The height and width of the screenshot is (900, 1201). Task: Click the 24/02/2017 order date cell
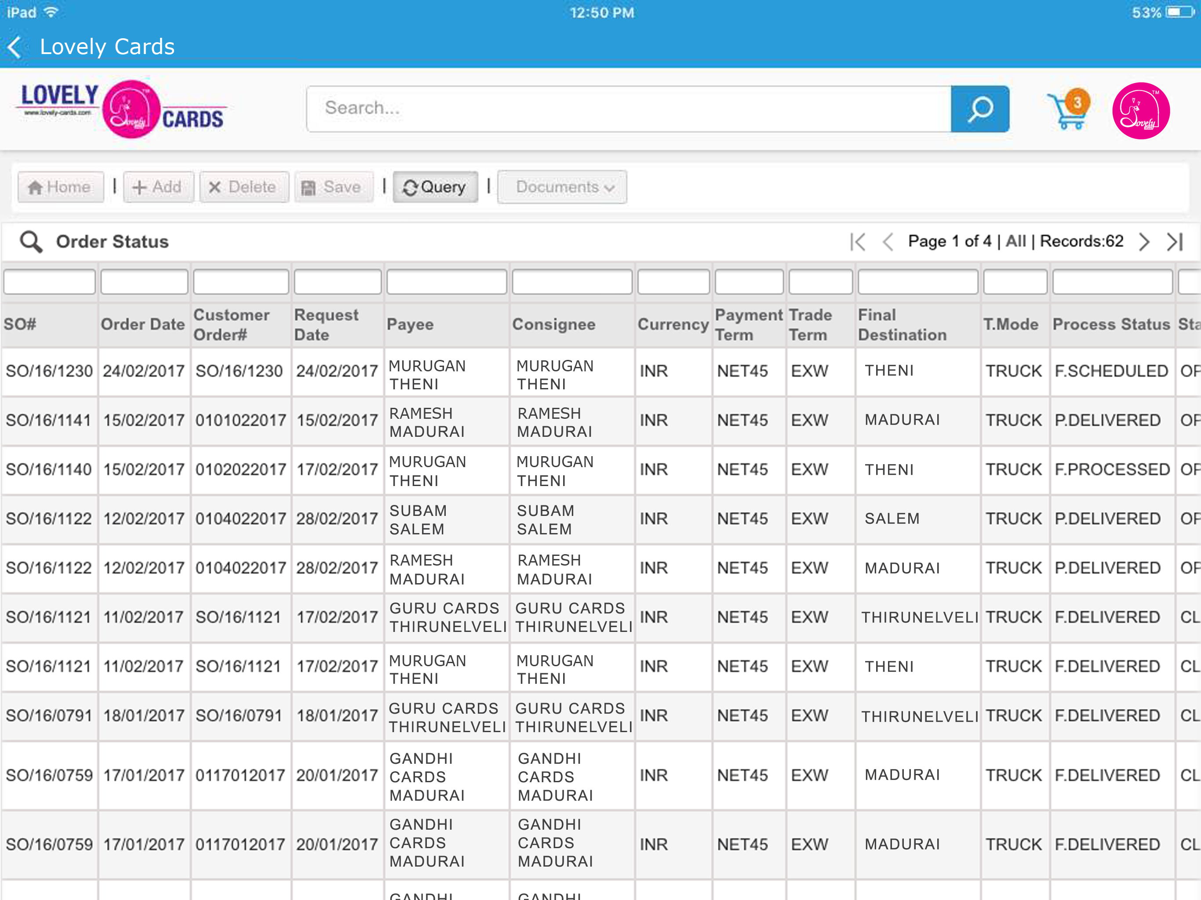144,371
